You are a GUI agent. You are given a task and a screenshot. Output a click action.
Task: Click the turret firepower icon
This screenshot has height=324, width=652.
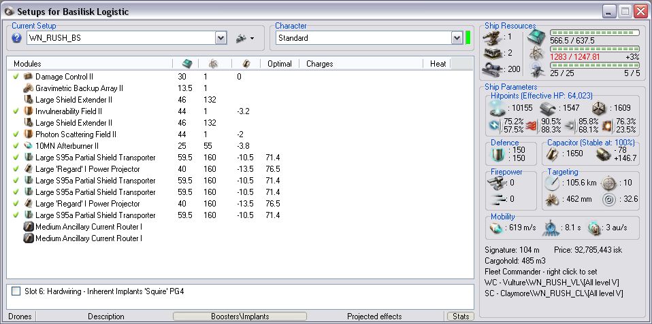coord(497,183)
